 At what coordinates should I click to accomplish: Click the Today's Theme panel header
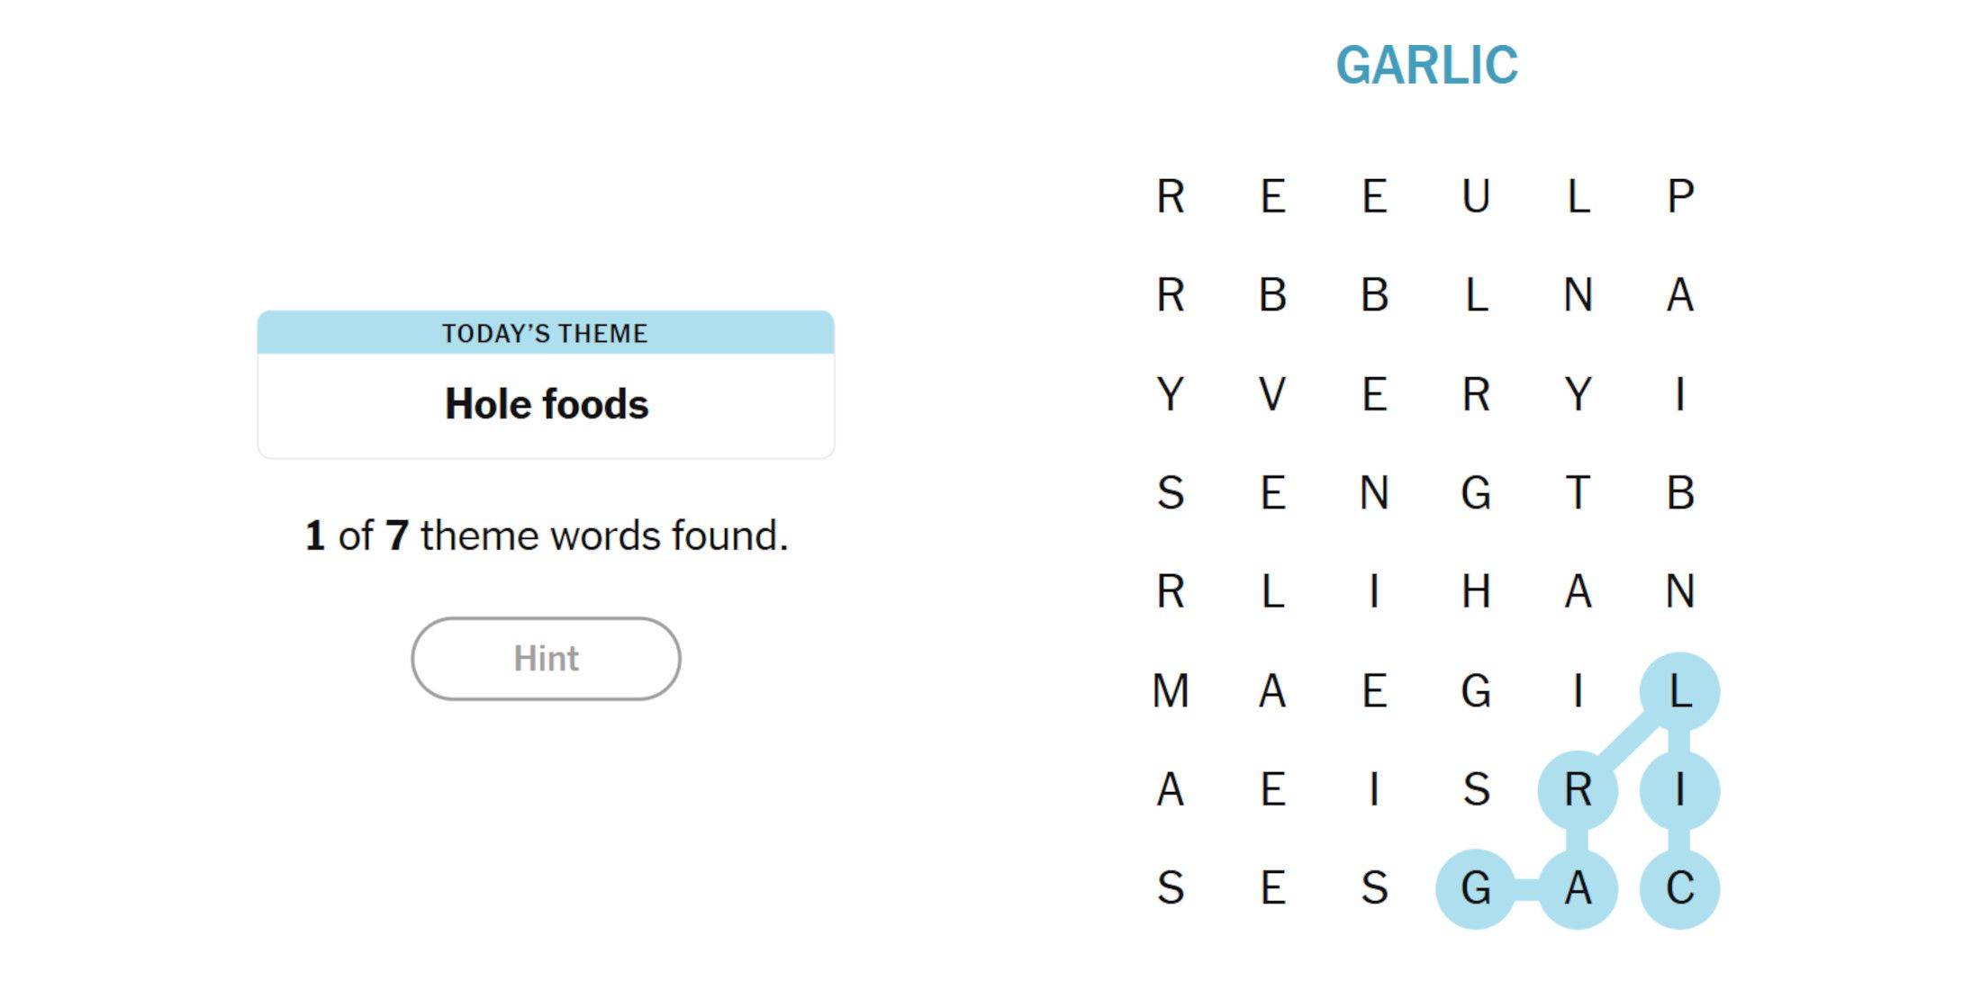coord(543,332)
